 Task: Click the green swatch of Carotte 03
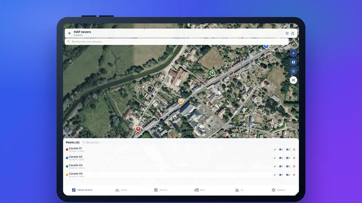click(67, 167)
